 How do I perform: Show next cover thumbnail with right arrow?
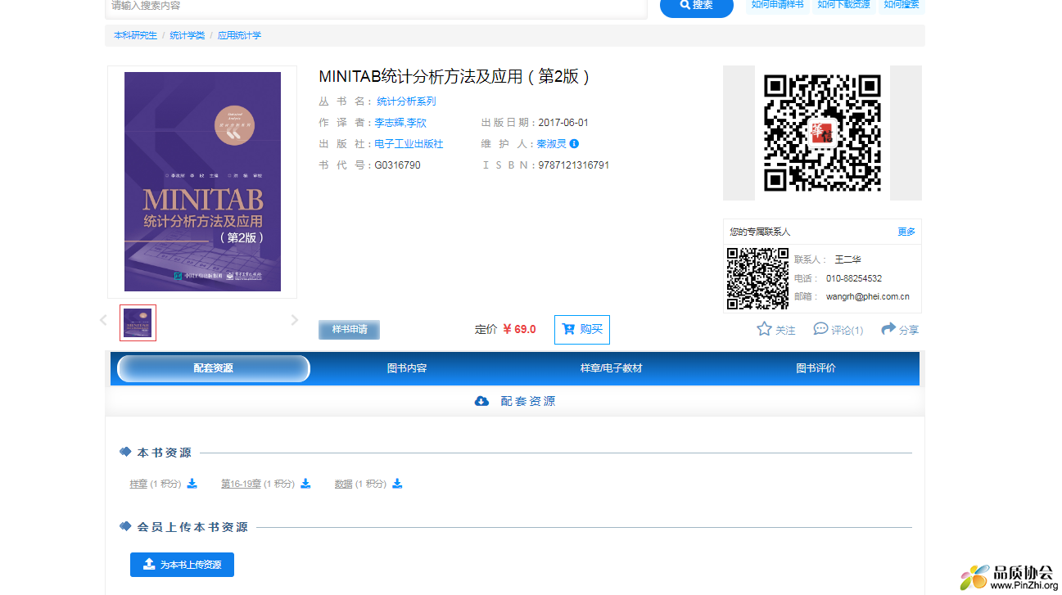click(295, 320)
